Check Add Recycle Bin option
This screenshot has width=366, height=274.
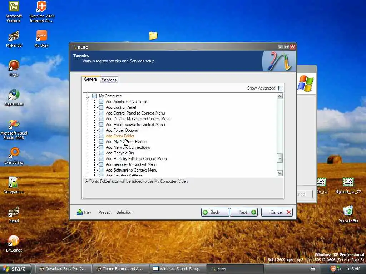(101, 153)
